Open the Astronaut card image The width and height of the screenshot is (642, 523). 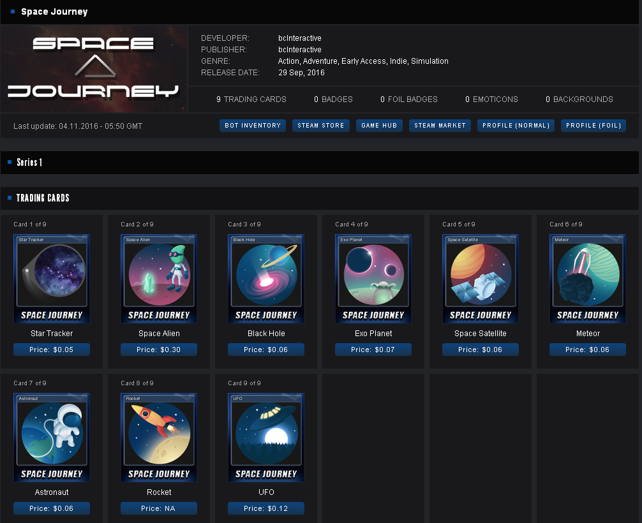coord(52,438)
